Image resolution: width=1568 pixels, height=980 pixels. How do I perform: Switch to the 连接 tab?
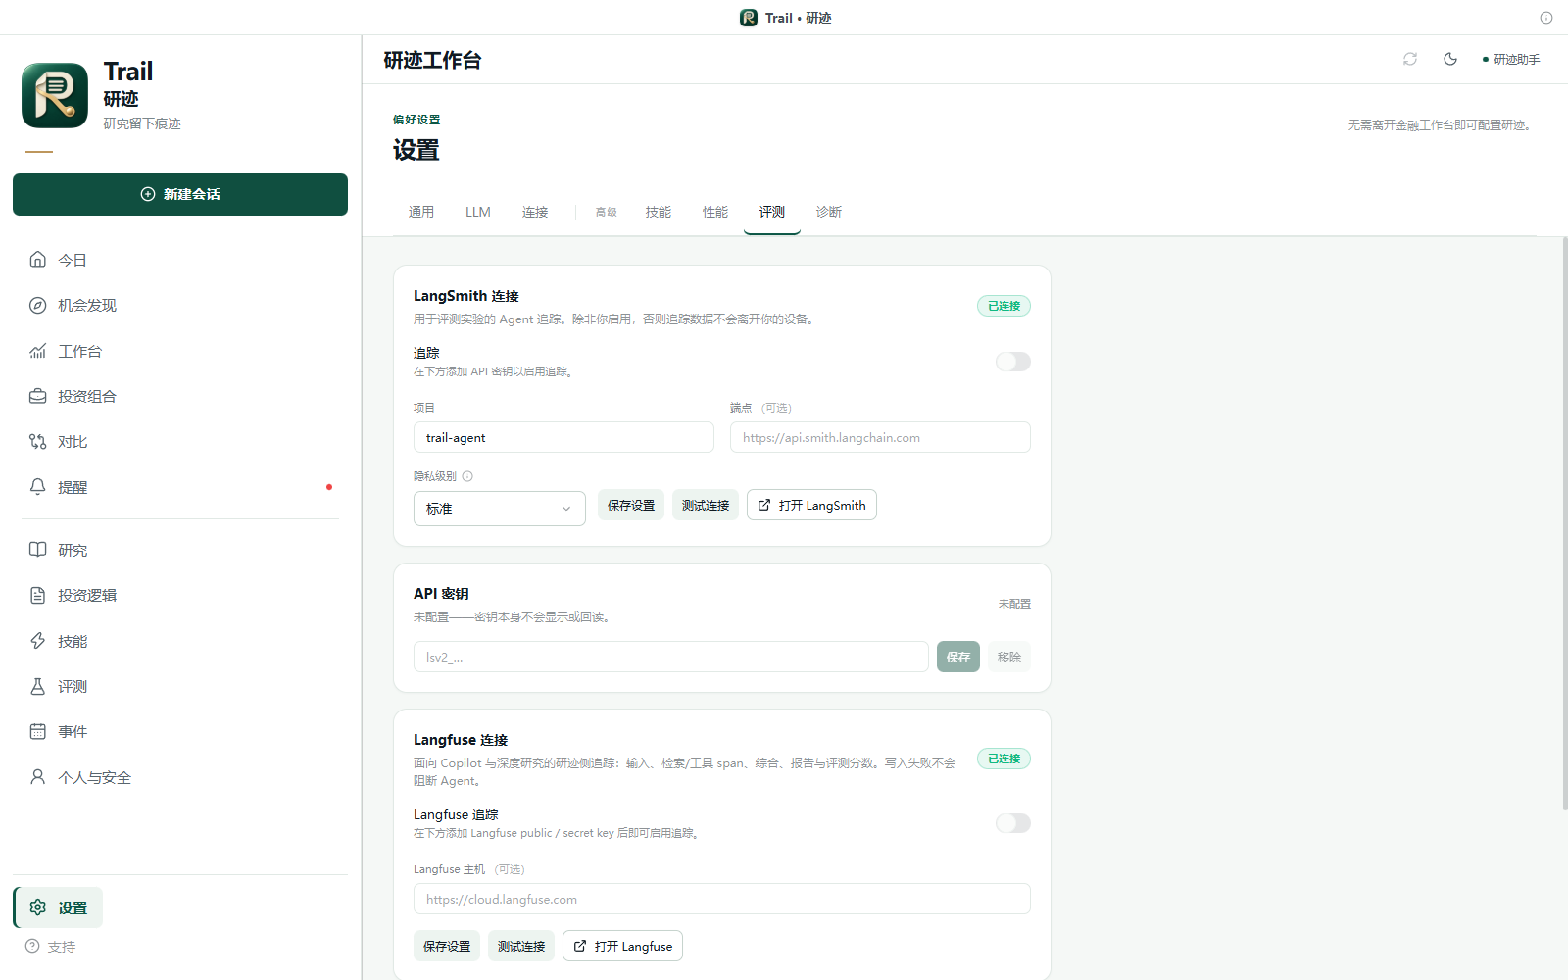pyautogui.click(x=535, y=212)
